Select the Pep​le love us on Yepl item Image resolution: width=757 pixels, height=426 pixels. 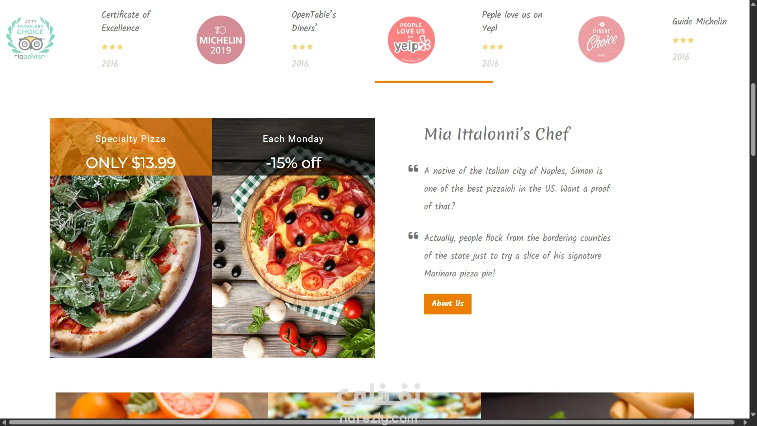(x=512, y=21)
